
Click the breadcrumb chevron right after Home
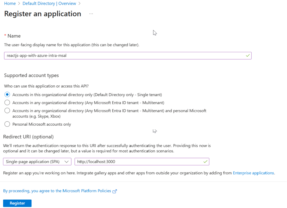[x=19, y=4]
